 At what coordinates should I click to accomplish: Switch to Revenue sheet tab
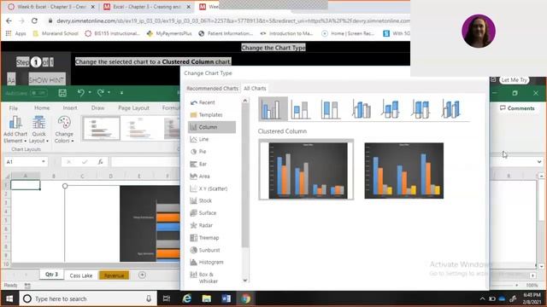114,275
